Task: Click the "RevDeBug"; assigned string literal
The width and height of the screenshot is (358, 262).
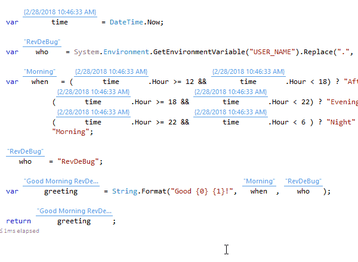Action: pos(80,162)
